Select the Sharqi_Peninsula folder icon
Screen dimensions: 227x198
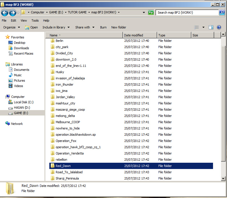52,178
